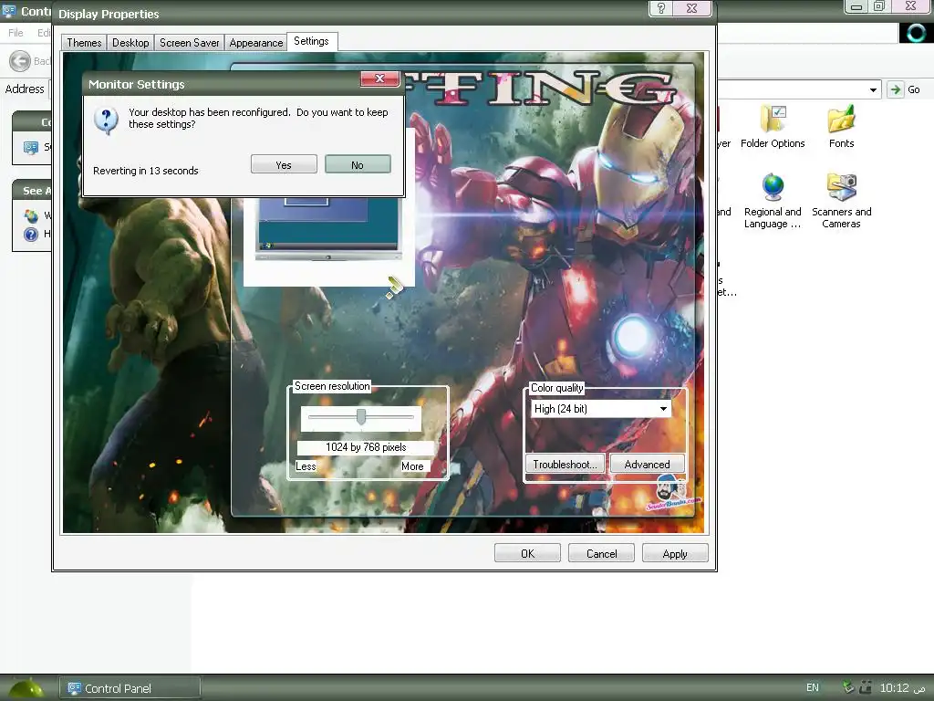Click the Go button in address bar
This screenshot has width=934, height=701.
pos(904,89)
